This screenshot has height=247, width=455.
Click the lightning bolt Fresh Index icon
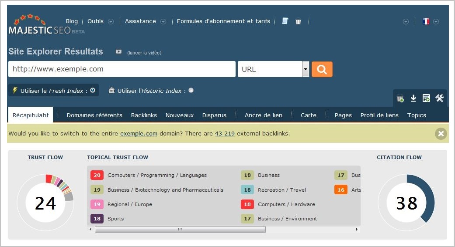click(x=15, y=90)
